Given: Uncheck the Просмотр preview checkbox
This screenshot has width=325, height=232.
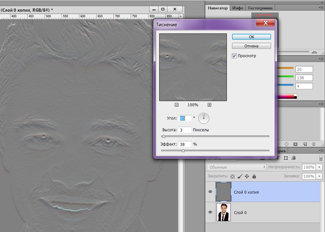Looking at the screenshot, I should [x=234, y=56].
